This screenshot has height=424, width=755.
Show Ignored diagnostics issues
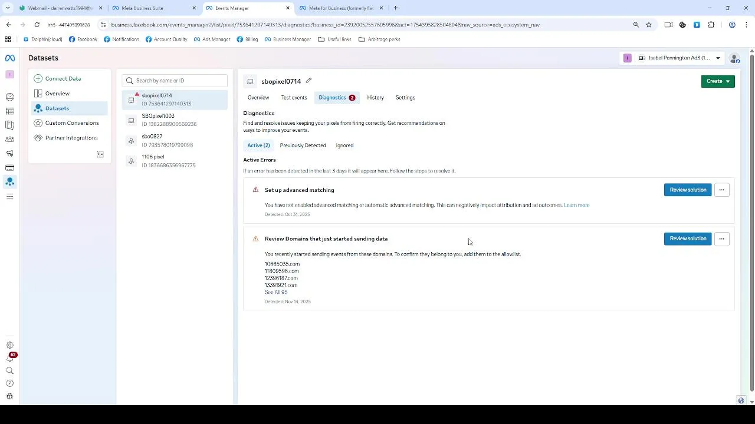click(x=344, y=145)
